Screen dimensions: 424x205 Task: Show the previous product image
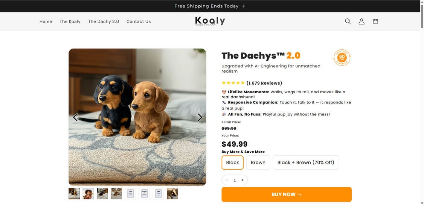point(75,117)
